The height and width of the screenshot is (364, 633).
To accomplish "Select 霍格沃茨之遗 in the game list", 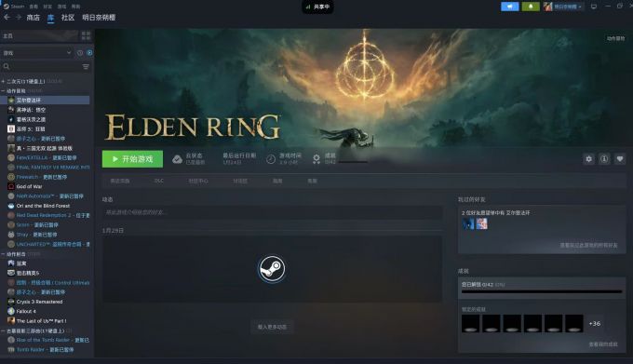I will point(31,119).
